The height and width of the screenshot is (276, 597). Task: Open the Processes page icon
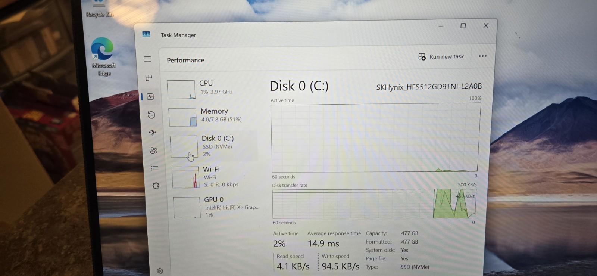point(149,78)
